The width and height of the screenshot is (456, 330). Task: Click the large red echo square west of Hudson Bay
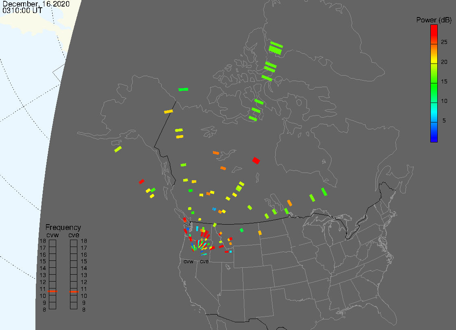coord(256,160)
